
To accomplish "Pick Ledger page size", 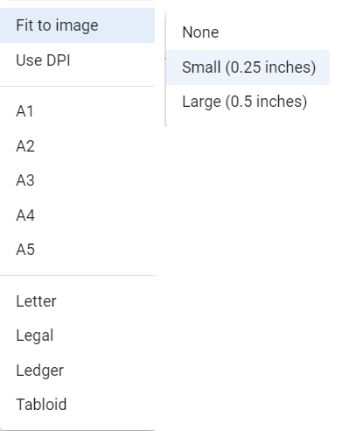I will click(x=77, y=371).
